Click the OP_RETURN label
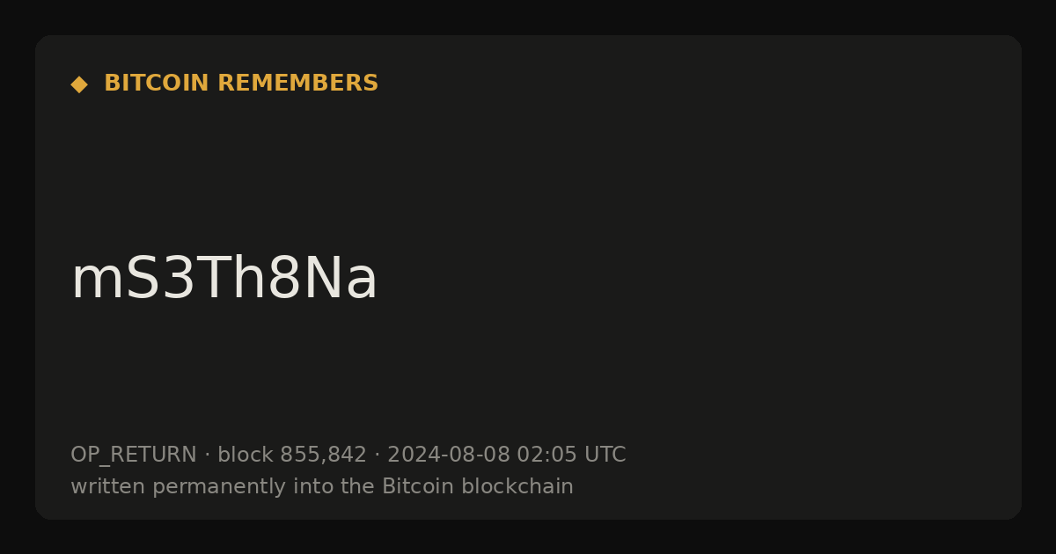Screen dimensions: 1056x554 coord(134,456)
